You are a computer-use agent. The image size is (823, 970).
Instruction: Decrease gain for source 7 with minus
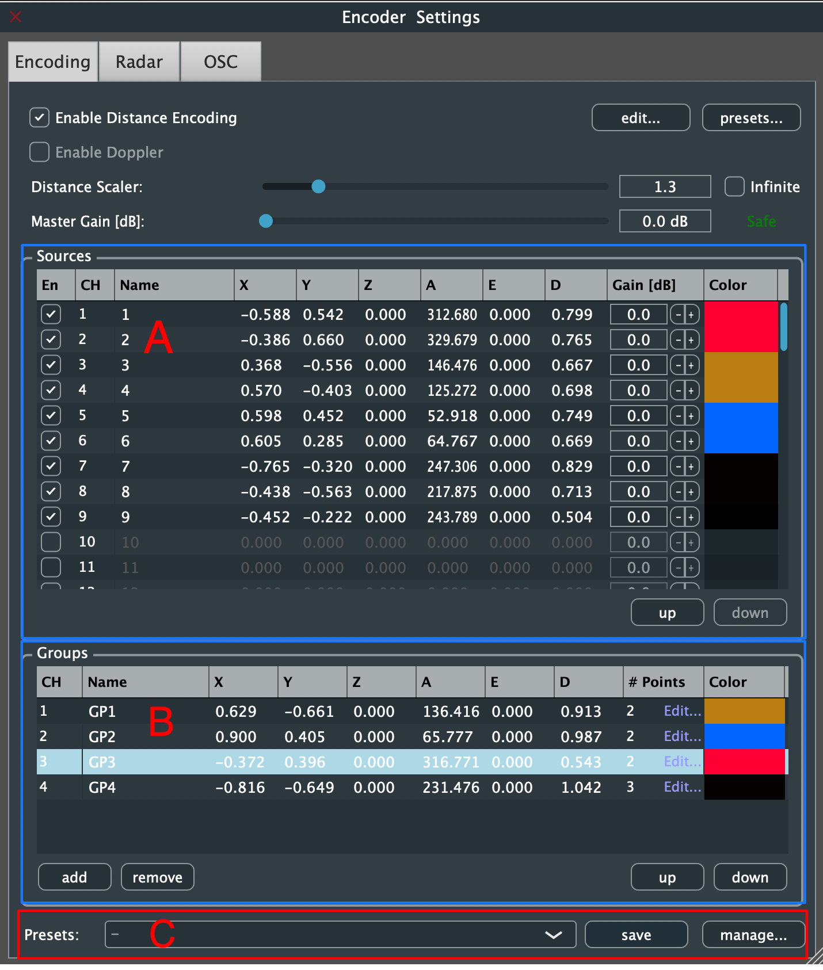(678, 467)
